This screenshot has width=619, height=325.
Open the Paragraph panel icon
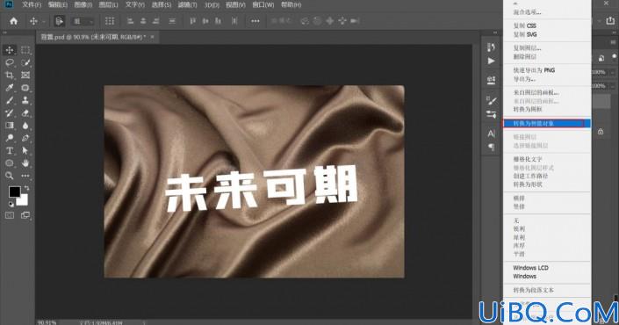(491, 147)
